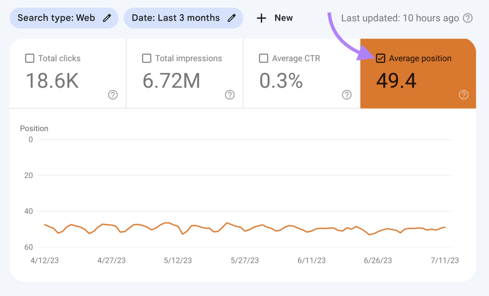Click the 5/27/23 date on chart axis

pyautogui.click(x=244, y=260)
